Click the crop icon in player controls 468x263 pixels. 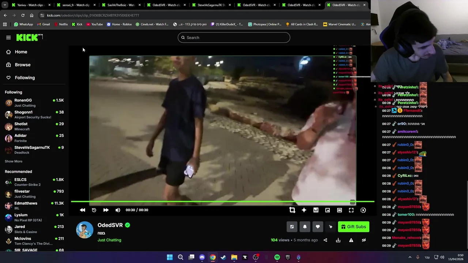(x=292, y=210)
